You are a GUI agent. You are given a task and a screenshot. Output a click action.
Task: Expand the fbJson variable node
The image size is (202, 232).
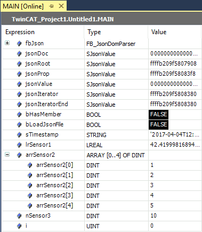(x=7, y=43)
